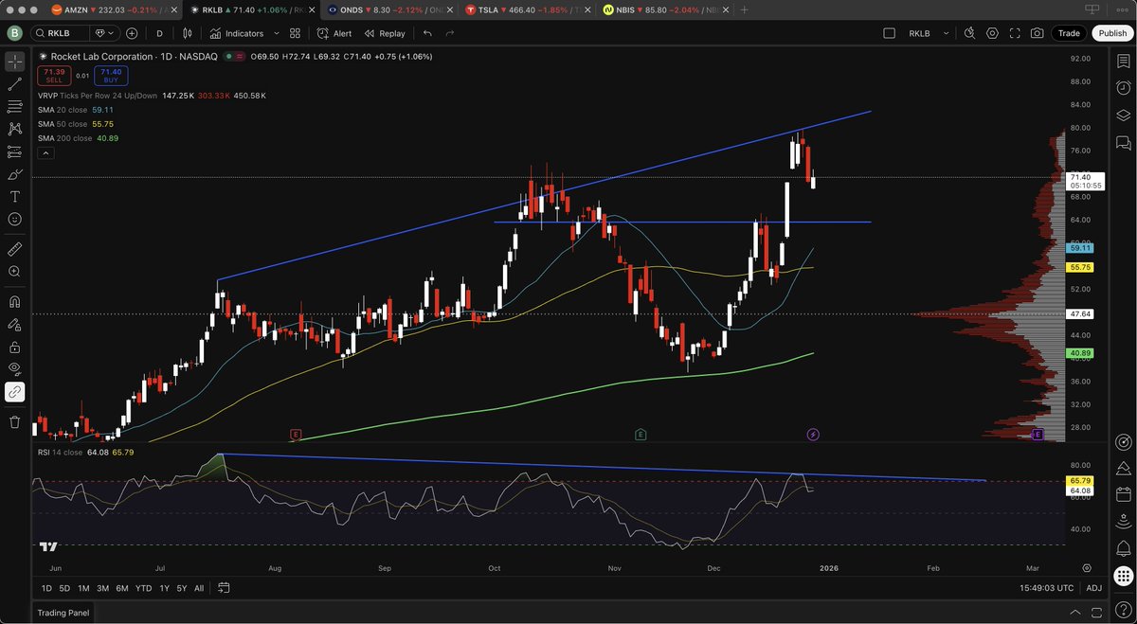Image resolution: width=1137 pixels, height=624 pixels.
Task: Open the watchlist panel icon
Action: 1123,62
